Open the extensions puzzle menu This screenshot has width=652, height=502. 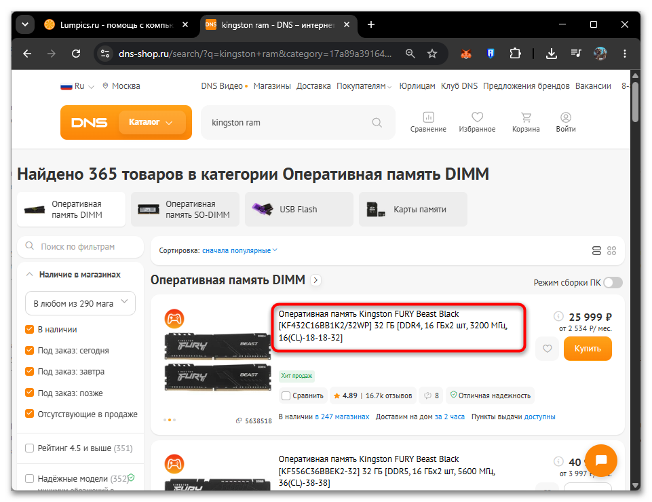pos(515,54)
